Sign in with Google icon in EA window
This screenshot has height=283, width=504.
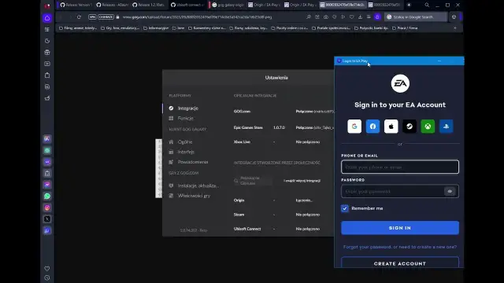tap(354, 127)
